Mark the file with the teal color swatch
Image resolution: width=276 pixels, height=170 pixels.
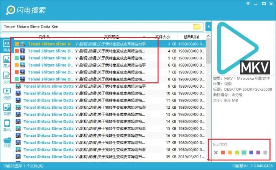tap(244, 152)
